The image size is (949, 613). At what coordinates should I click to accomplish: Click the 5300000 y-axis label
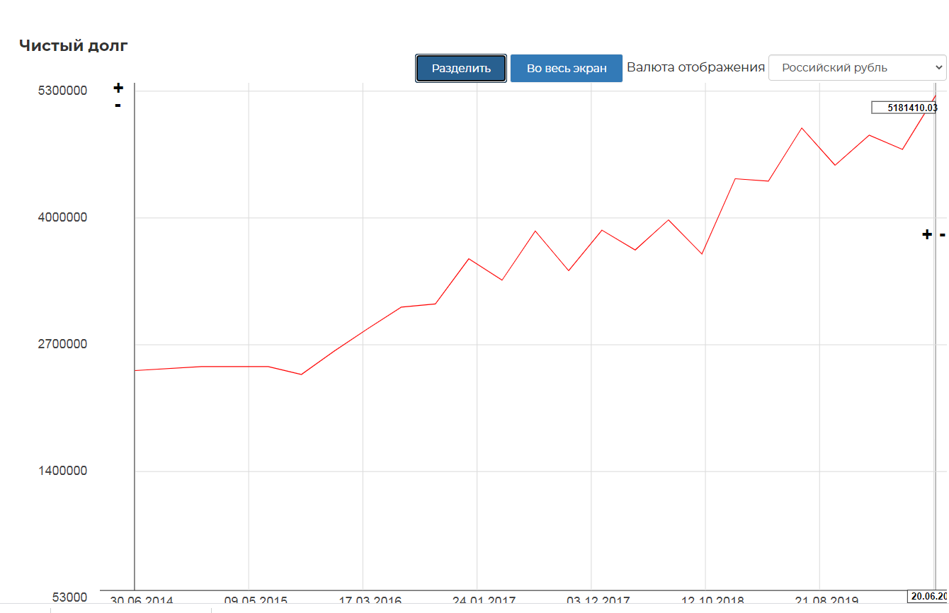(x=63, y=91)
